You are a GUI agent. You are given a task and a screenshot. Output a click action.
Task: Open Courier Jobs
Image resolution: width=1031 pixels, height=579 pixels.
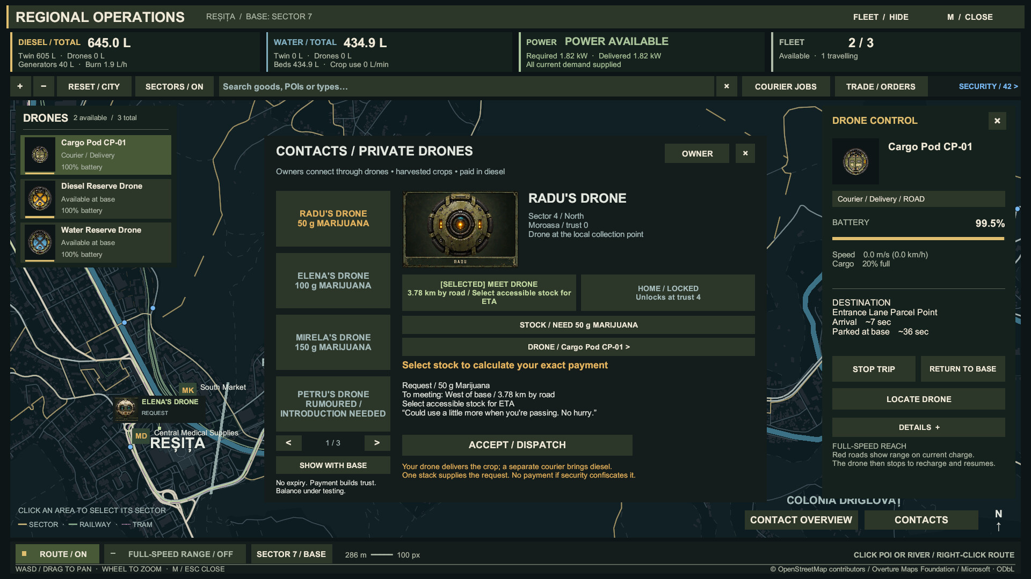pyautogui.click(x=786, y=86)
